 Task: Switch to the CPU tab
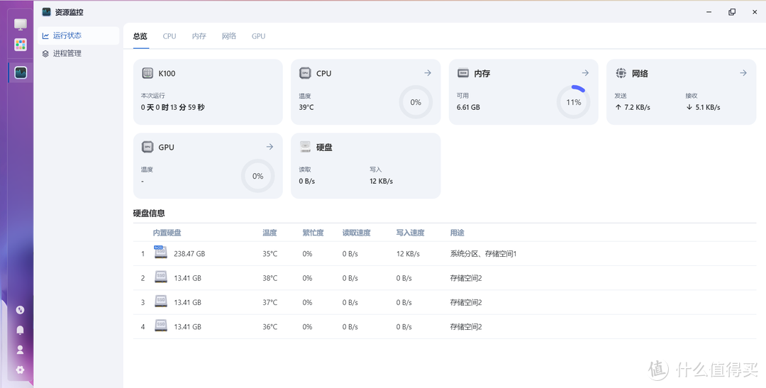click(x=170, y=36)
